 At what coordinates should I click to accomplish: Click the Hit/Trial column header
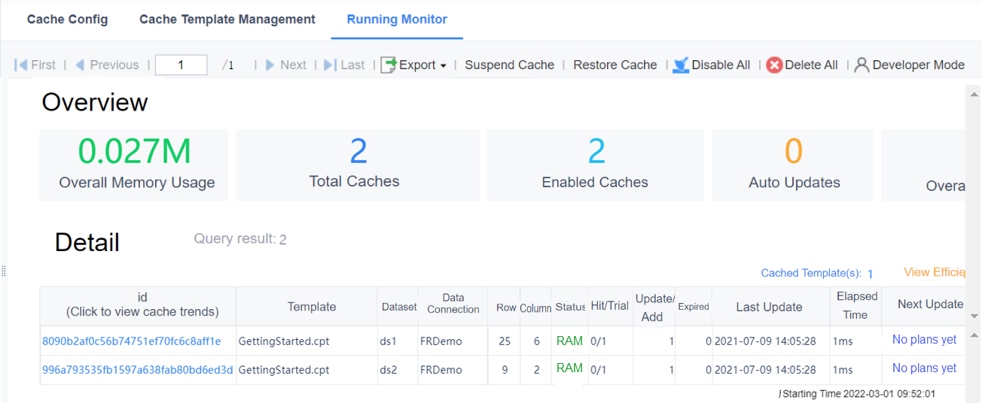610,306
